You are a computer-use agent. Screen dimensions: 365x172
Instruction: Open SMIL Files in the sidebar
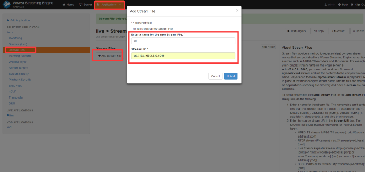(15, 85)
